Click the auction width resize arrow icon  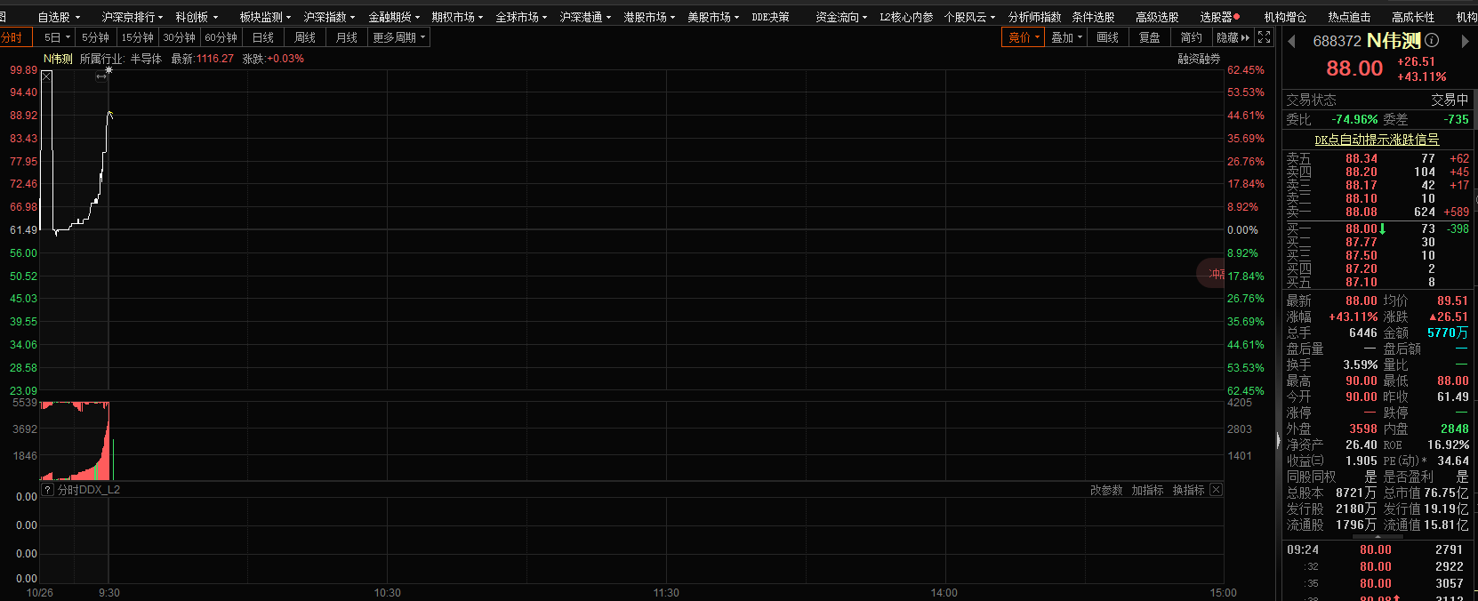(101, 77)
